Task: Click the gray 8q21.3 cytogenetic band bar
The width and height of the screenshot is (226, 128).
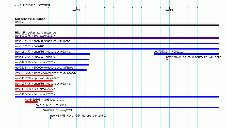Action: (x=117, y=25)
